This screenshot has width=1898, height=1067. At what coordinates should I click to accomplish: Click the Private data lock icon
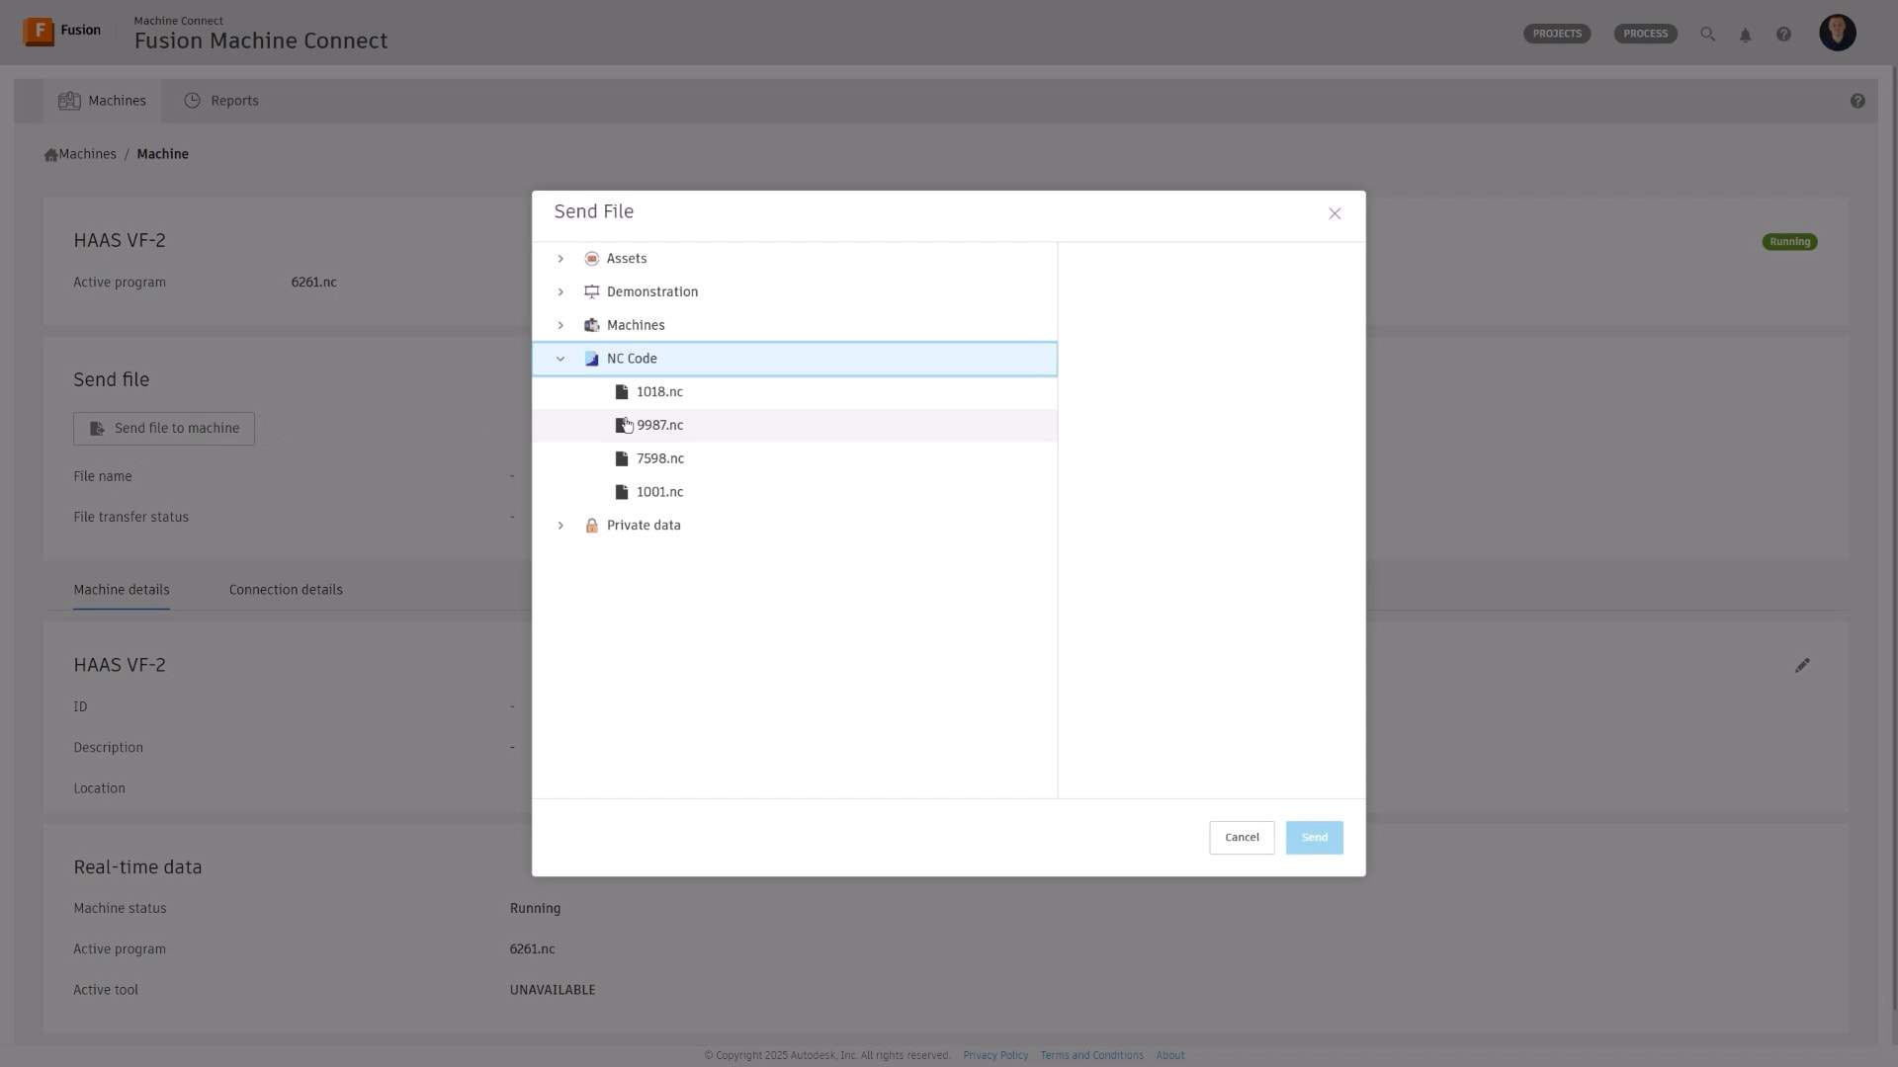(591, 526)
